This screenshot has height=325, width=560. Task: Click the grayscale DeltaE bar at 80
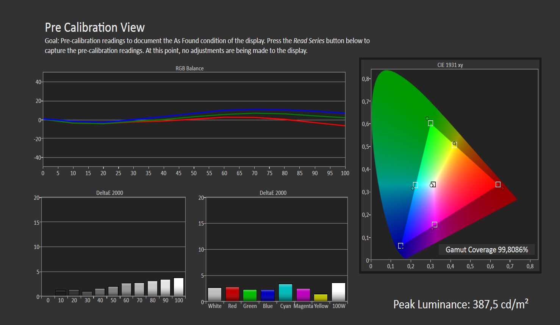coord(153,288)
